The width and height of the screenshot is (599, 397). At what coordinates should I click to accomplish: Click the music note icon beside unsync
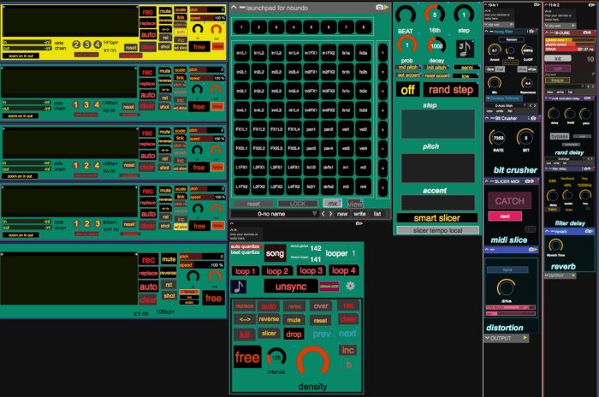coord(239,287)
